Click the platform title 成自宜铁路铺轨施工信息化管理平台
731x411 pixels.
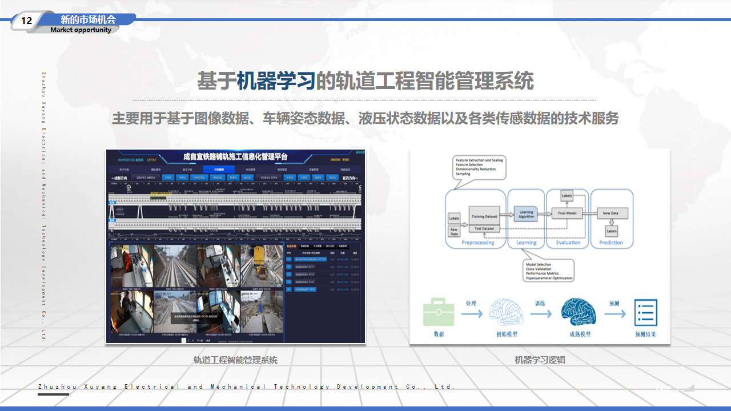(x=235, y=156)
